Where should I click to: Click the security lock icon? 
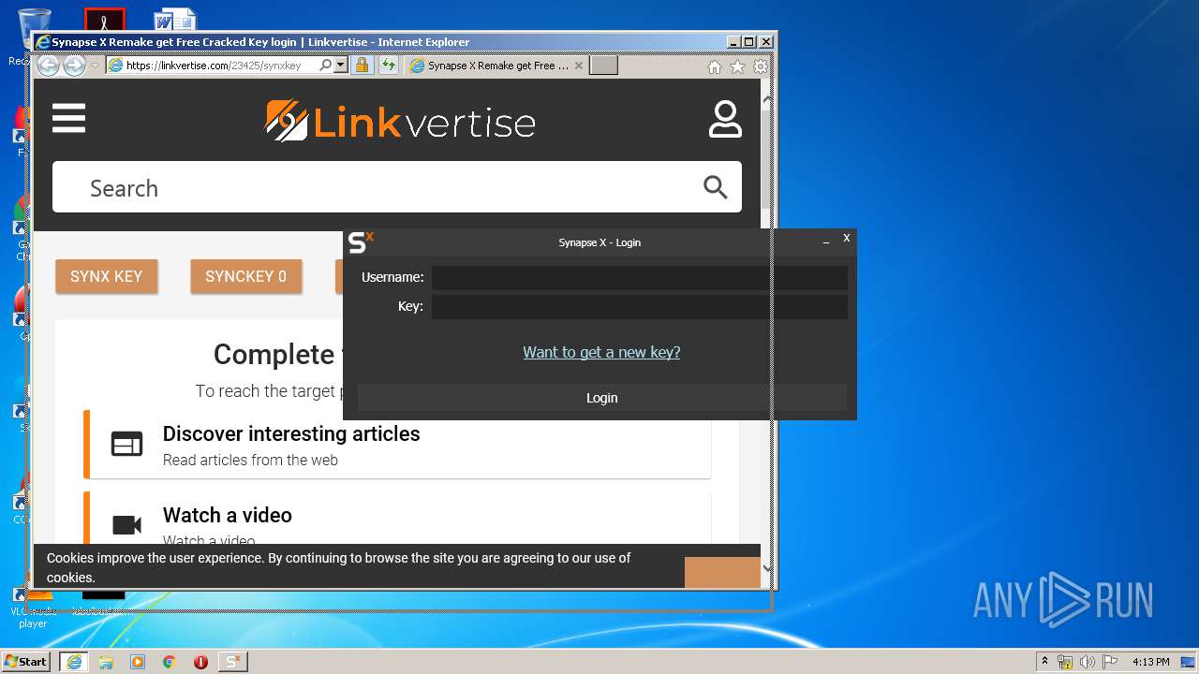point(362,66)
